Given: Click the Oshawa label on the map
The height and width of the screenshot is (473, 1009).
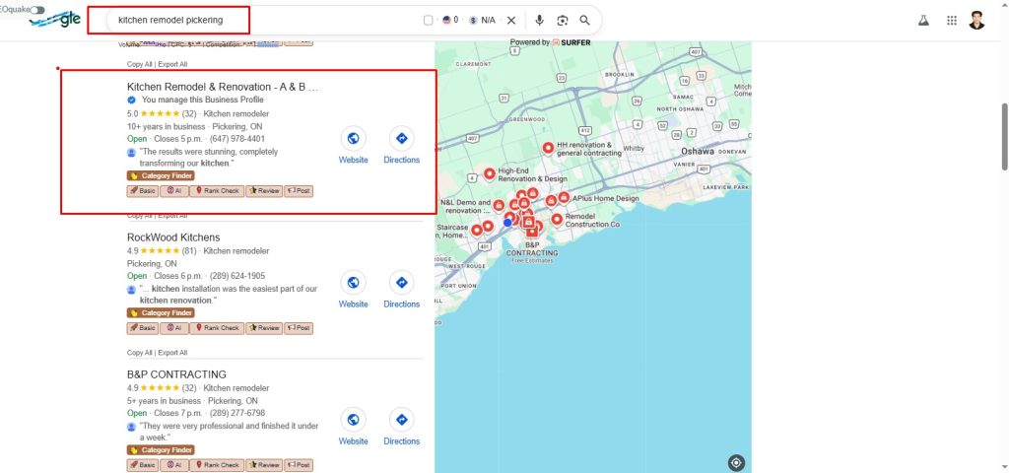Looking at the screenshot, I should [698, 152].
